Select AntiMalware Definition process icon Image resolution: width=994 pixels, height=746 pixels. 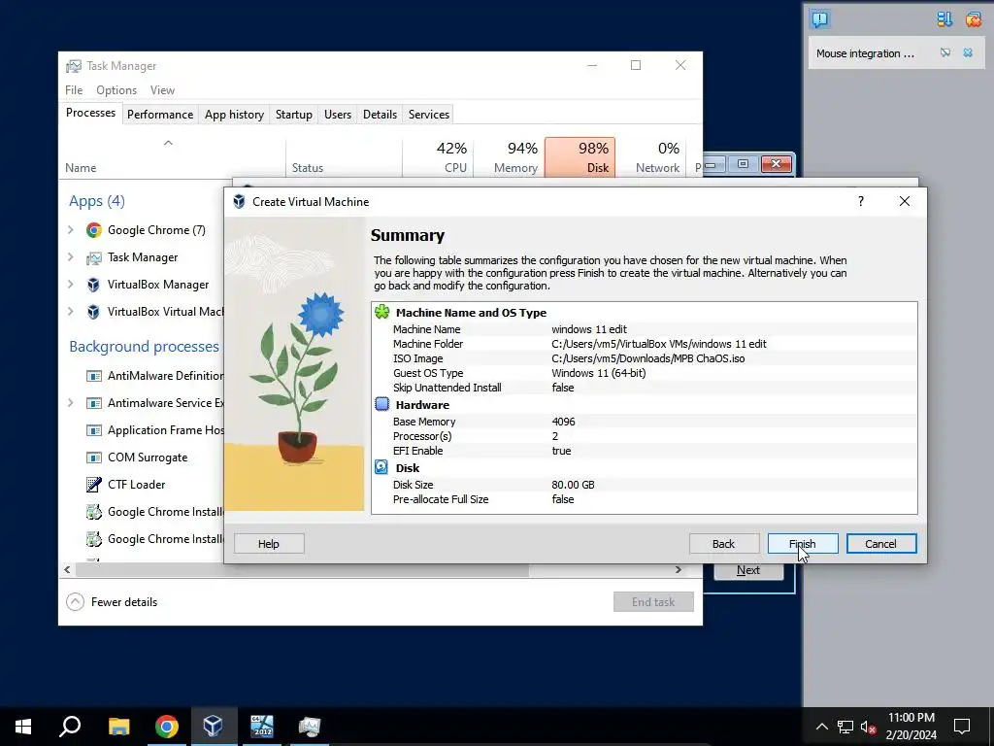[94, 376]
